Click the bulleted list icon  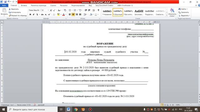pyautogui.click(x=70, y=10)
